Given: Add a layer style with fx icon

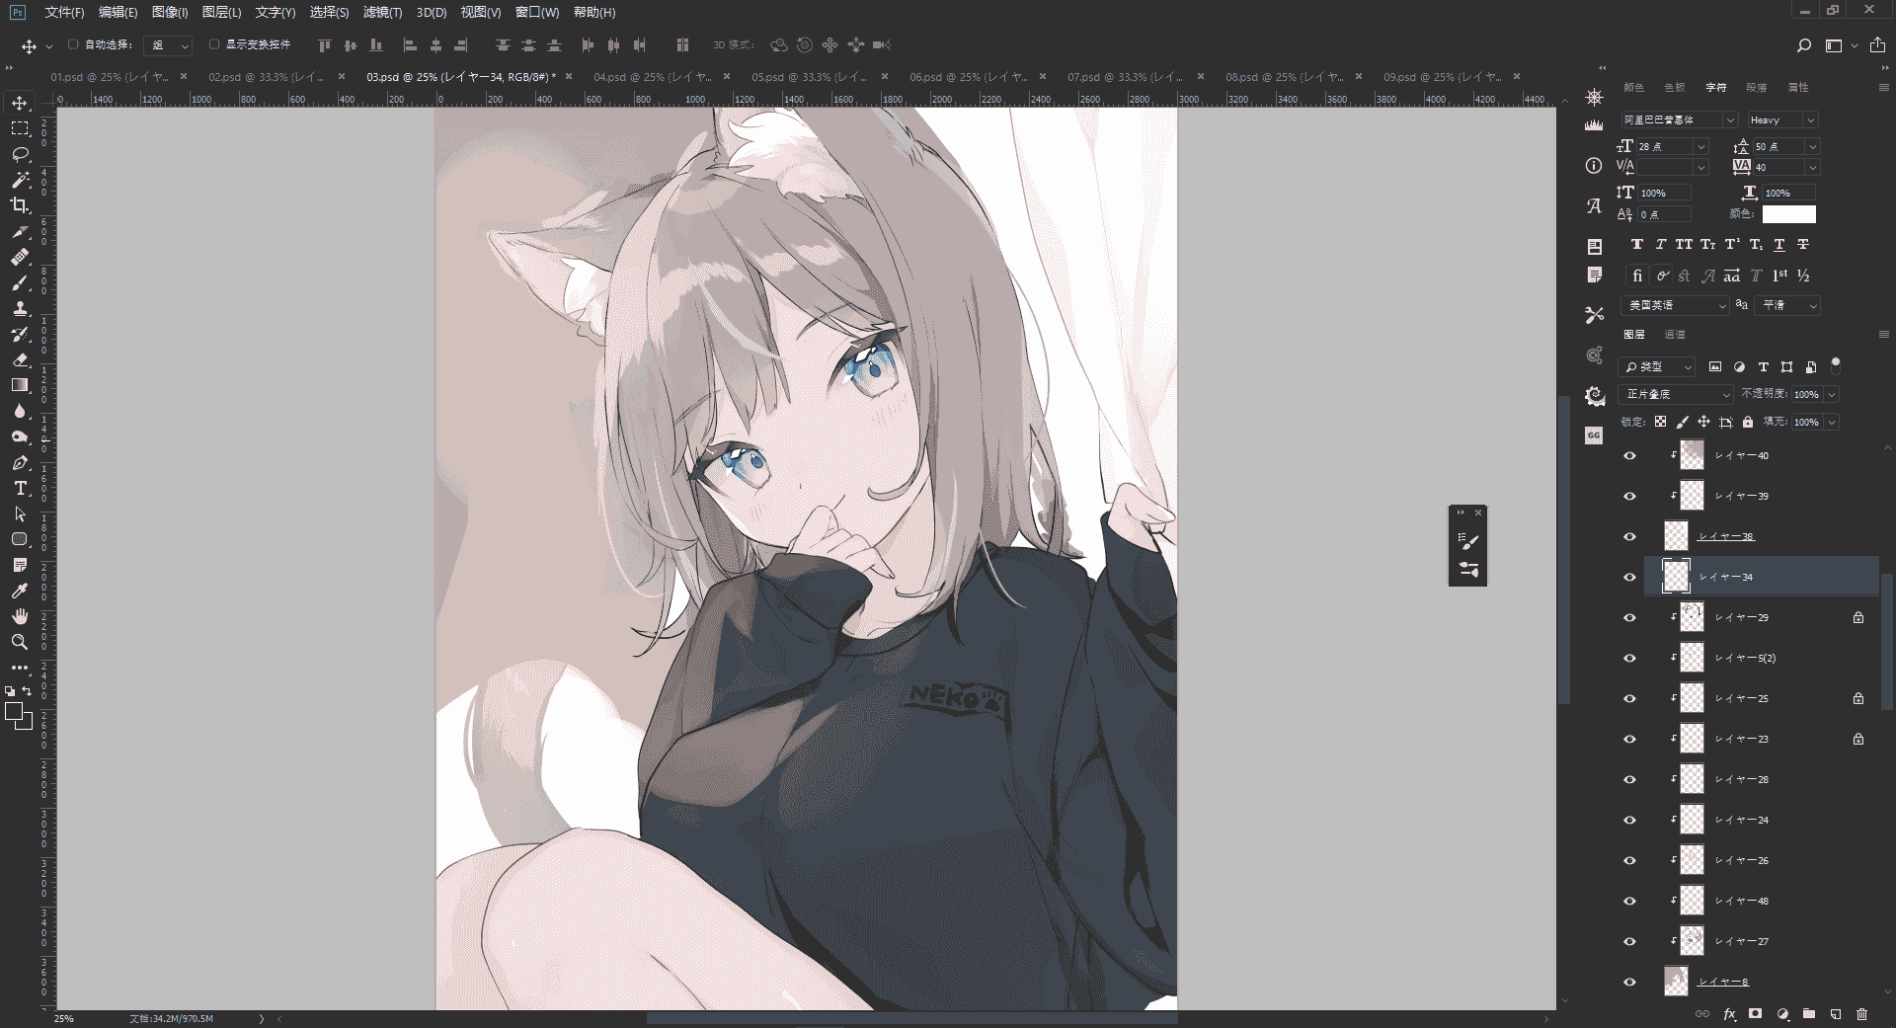Looking at the screenshot, I should 1729,1014.
